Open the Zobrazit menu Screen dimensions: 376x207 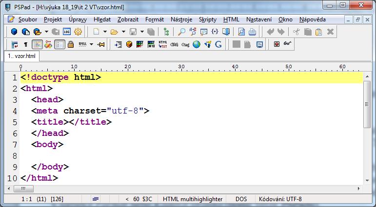click(x=128, y=19)
